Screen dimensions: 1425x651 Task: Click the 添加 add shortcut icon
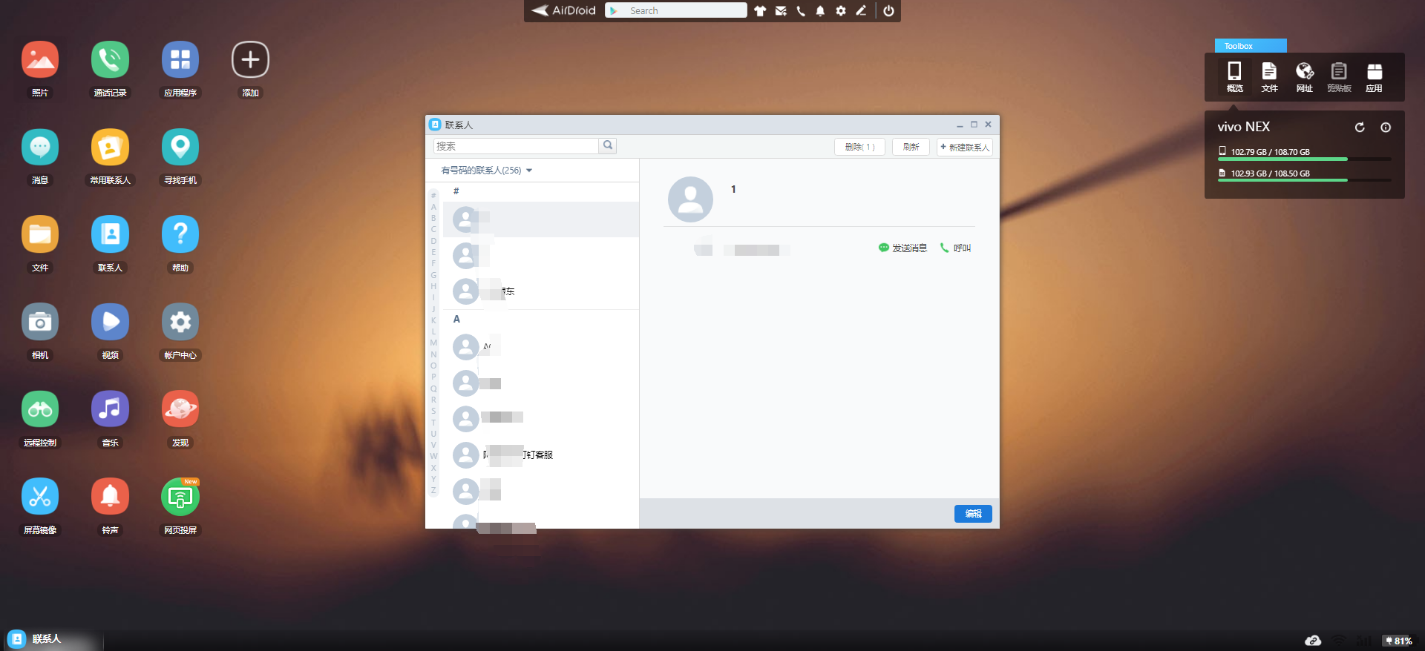250,60
